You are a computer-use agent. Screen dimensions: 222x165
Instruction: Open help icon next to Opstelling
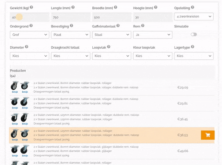point(192,7)
